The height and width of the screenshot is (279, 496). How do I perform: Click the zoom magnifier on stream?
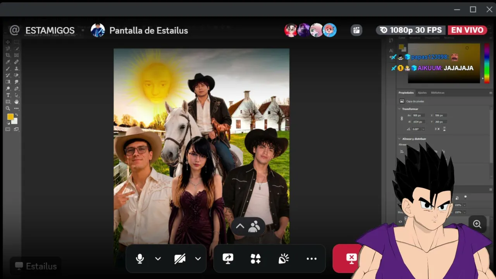click(x=477, y=224)
